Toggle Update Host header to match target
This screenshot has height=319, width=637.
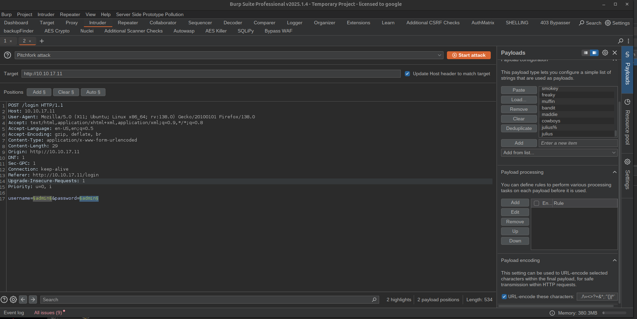tap(408, 74)
